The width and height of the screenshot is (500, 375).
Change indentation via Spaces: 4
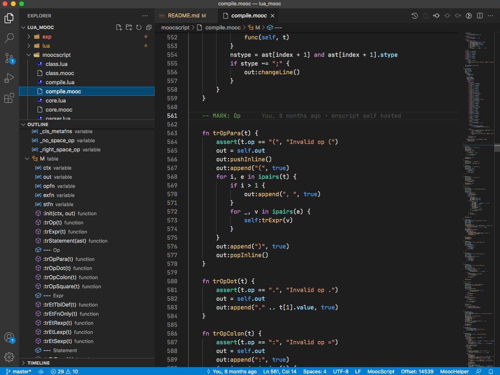point(315,371)
